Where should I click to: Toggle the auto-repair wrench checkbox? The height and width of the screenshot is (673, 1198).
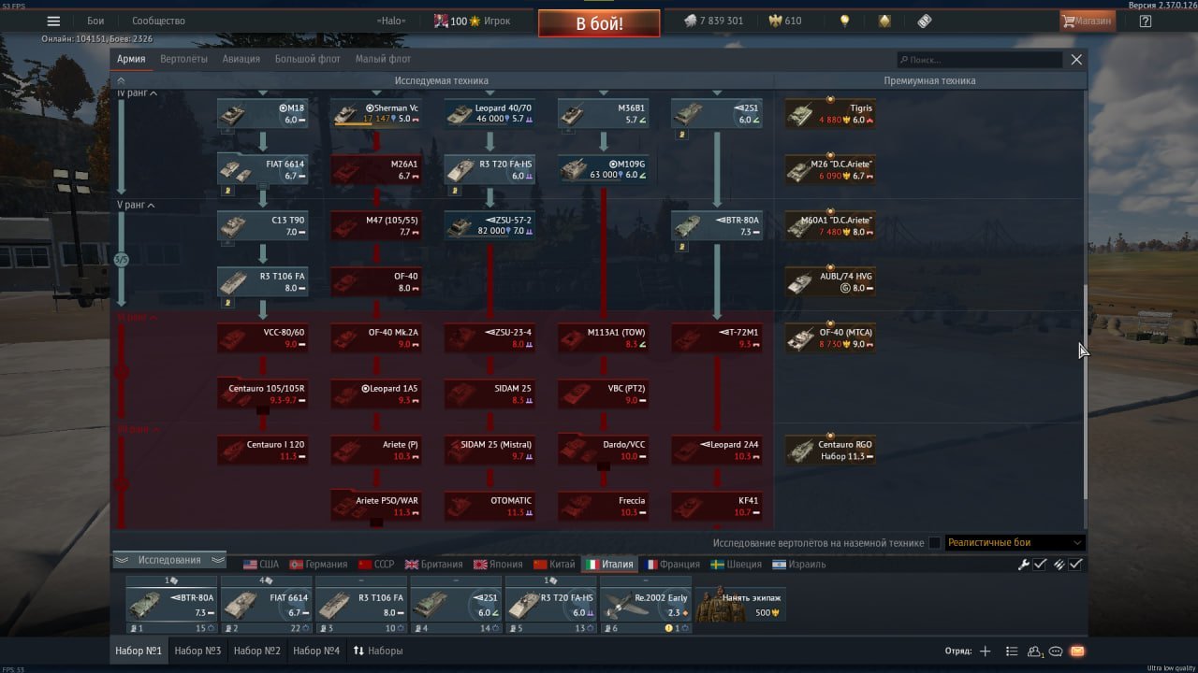[1040, 565]
